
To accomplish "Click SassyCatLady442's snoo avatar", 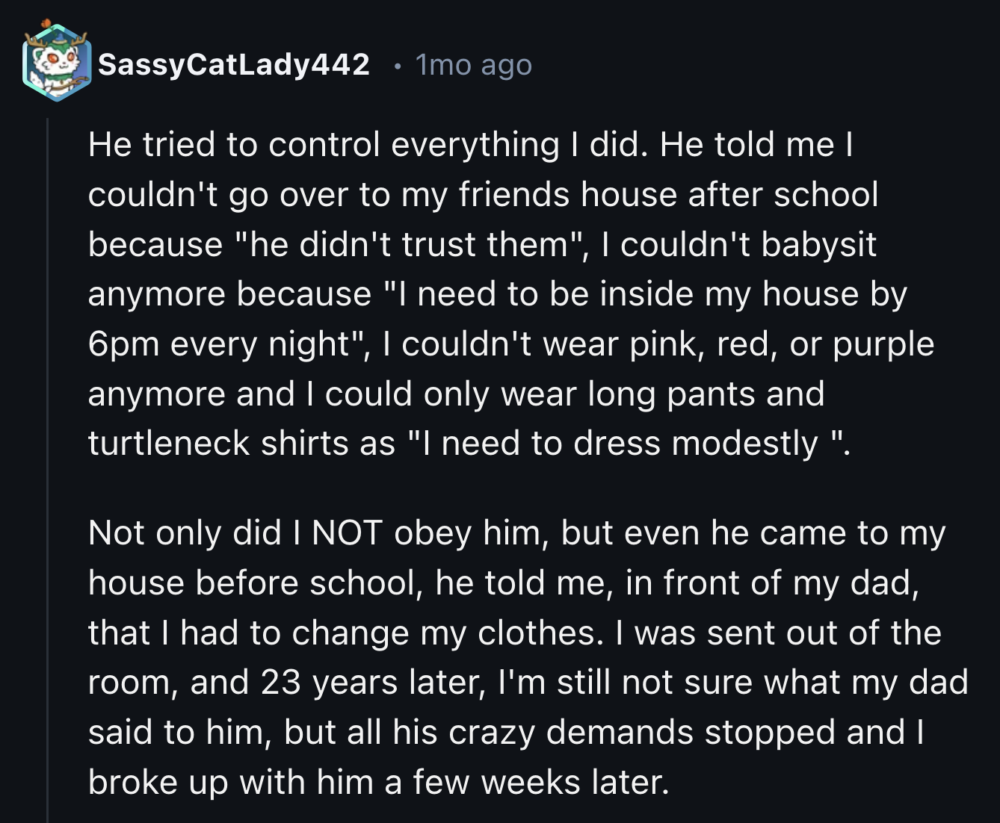I will 56,63.
